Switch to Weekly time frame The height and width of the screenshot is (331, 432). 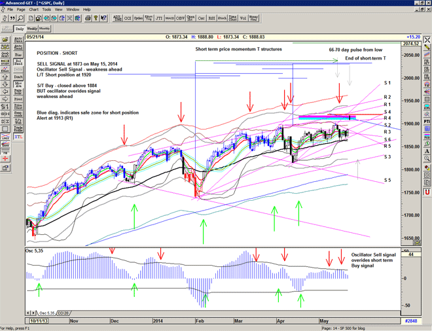pos(31,29)
